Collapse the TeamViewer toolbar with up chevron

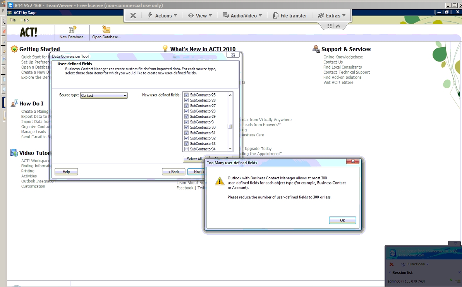coord(338,26)
